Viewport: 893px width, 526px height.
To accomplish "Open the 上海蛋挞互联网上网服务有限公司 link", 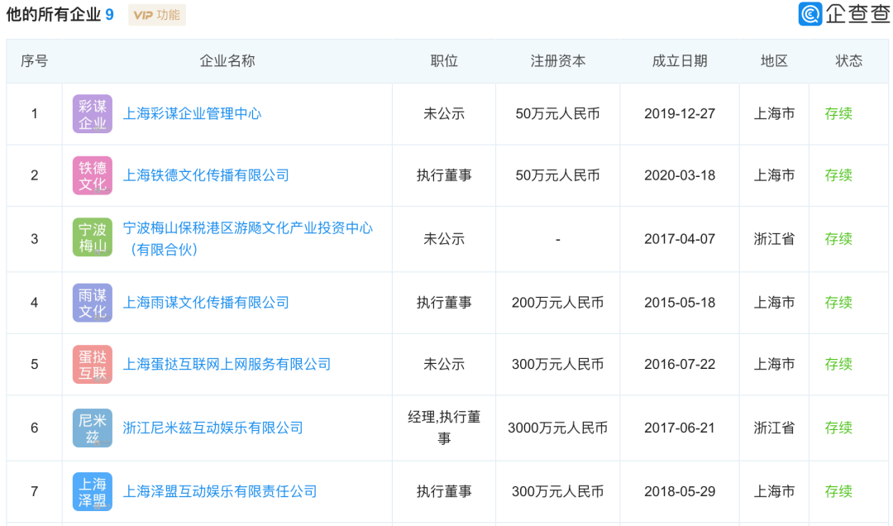I will click(229, 364).
